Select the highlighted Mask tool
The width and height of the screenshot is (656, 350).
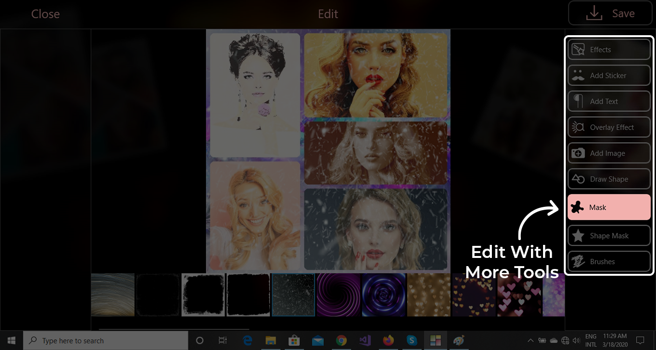[609, 207]
